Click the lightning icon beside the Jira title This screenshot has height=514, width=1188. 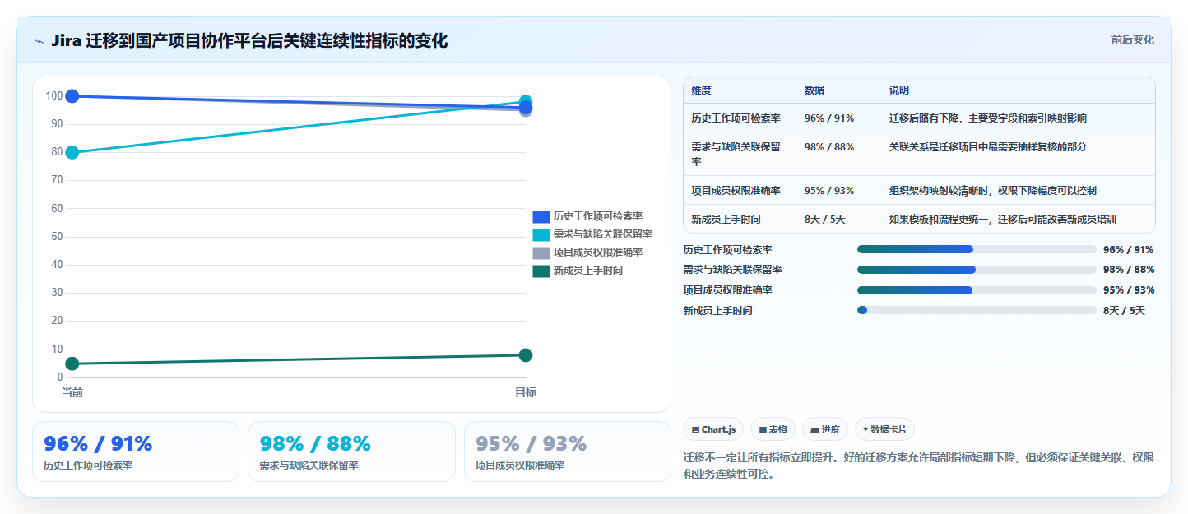39,41
